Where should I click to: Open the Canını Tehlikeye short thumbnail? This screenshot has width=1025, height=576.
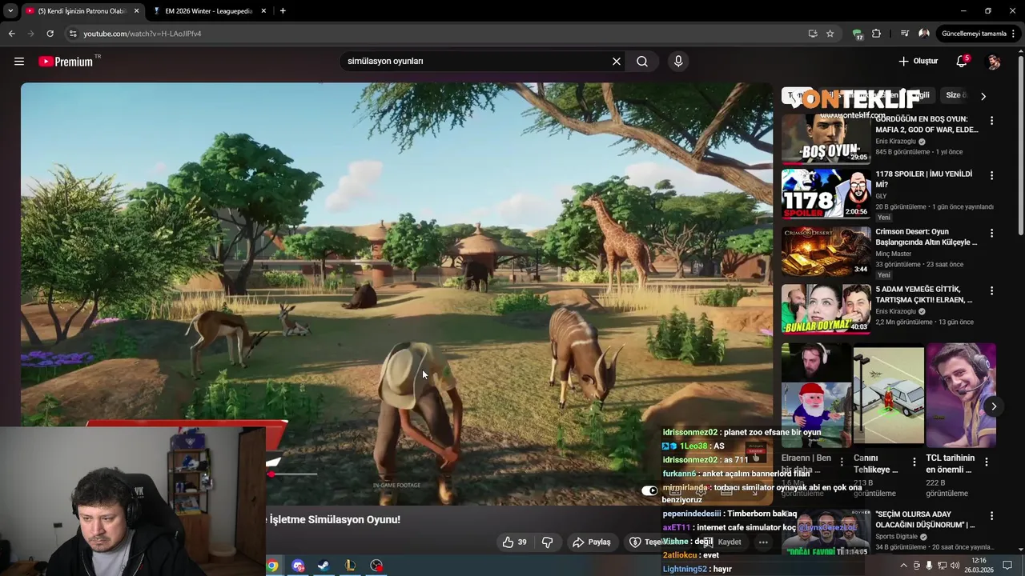tap(888, 396)
